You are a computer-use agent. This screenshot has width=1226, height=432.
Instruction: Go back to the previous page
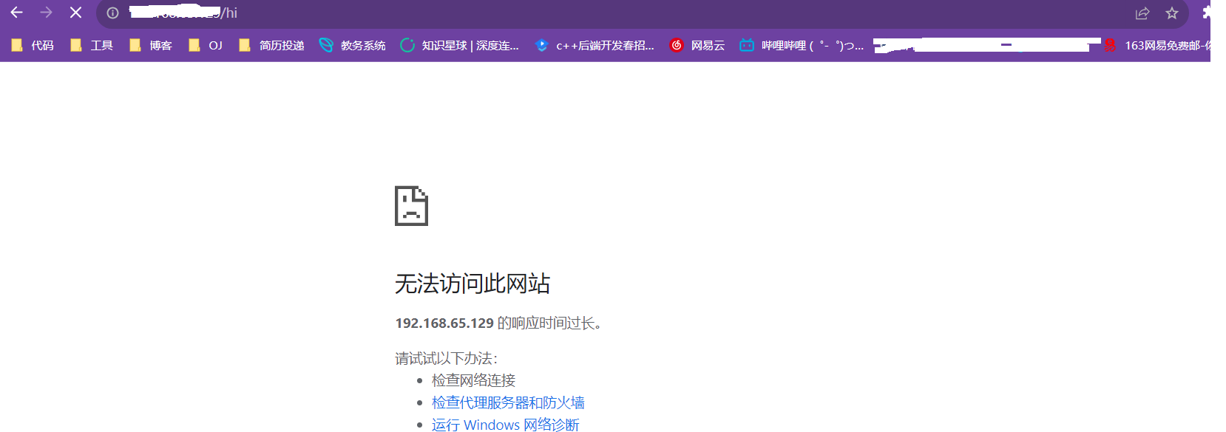[x=16, y=13]
